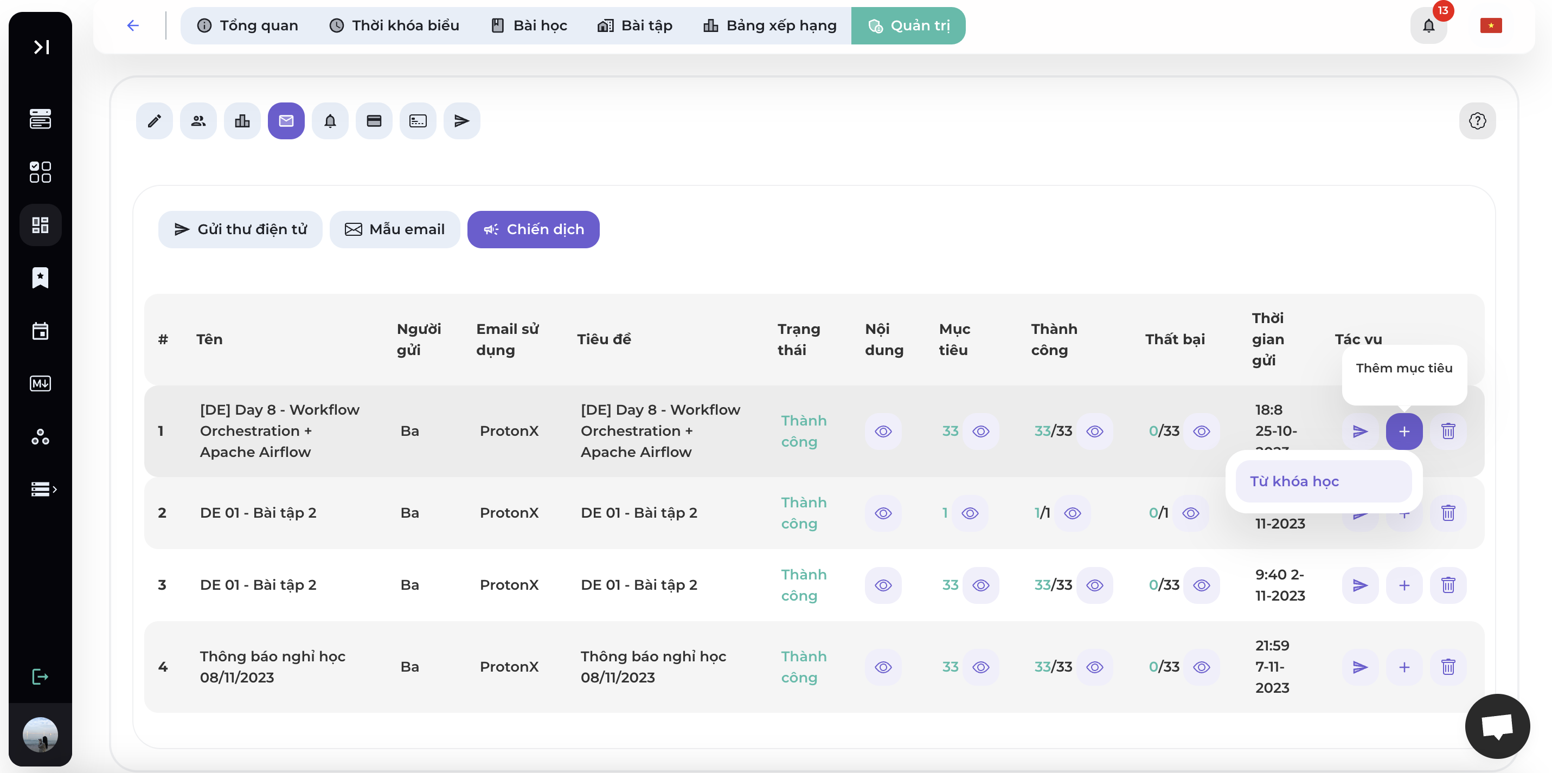Open the Markdown sidebar icon
The width and height of the screenshot is (1552, 773).
tap(40, 384)
